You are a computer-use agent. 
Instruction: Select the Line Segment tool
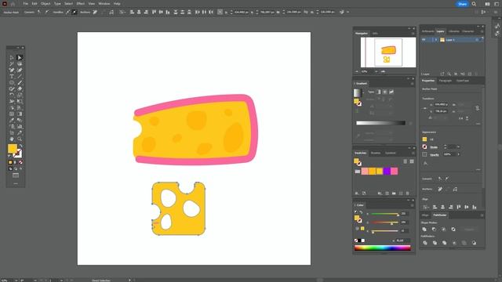(20, 77)
